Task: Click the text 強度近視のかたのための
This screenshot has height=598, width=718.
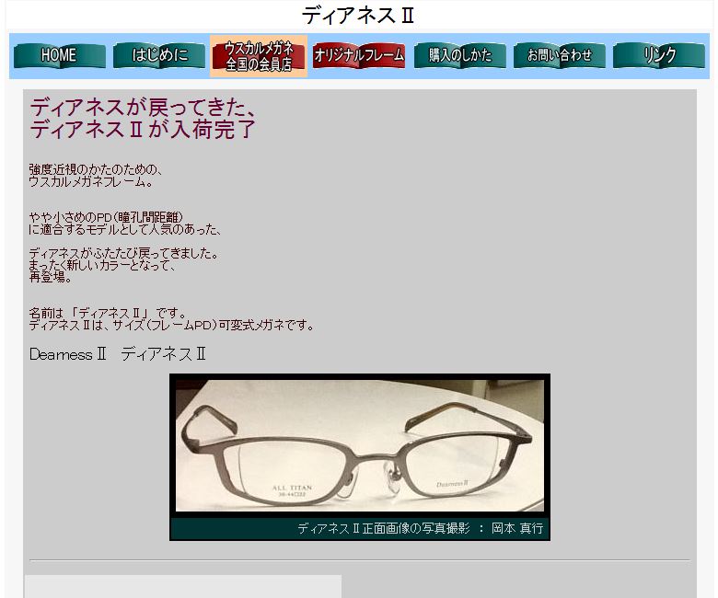Action: [96, 169]
